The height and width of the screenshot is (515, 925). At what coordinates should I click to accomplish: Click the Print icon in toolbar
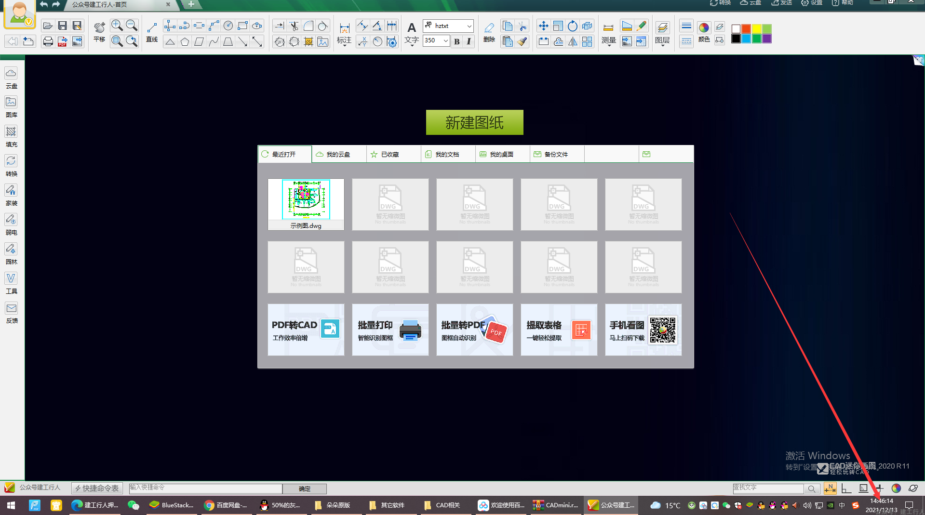click(x=48, y=41)
